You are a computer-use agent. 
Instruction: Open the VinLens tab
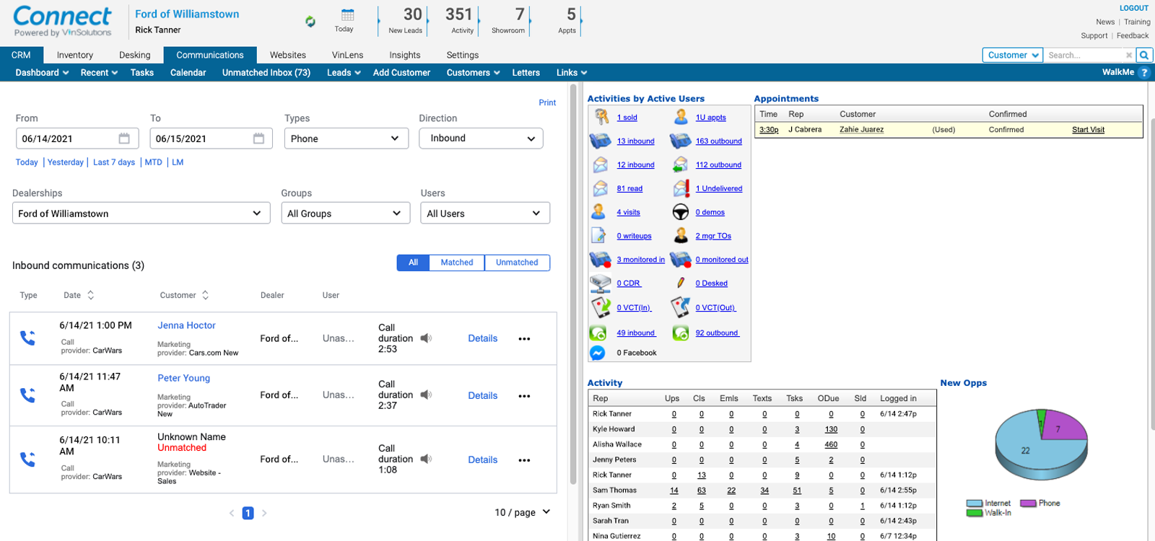pyautogui.click(x=347, y=55)
